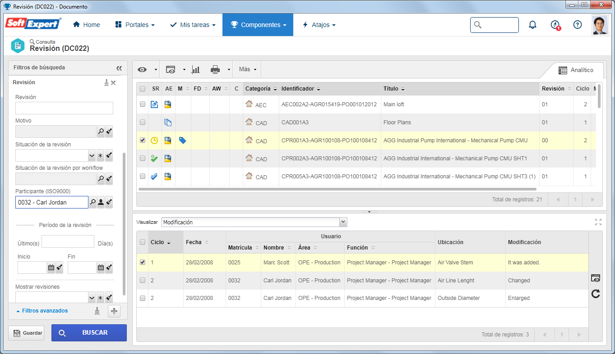Click the bar chart toolbar icon
Screen dimensions: 615x354
(196, 69)
